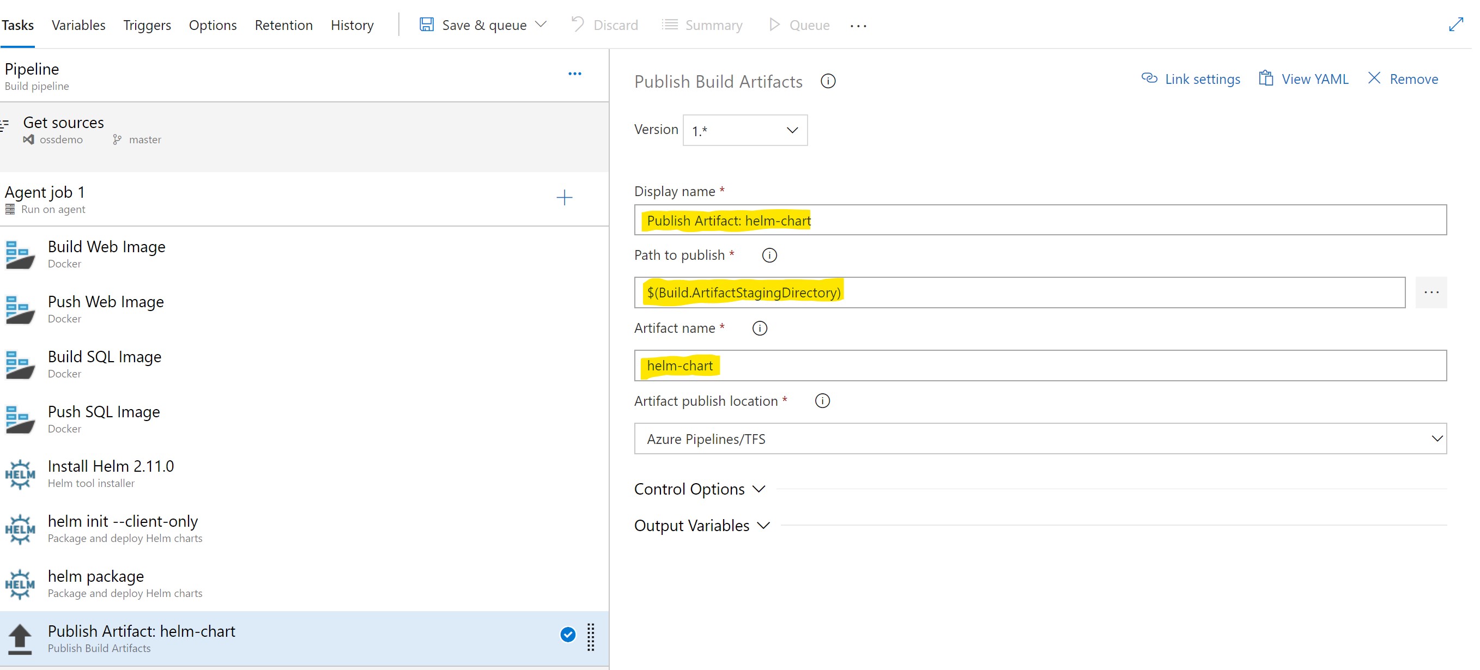Click the drag handle on the Publish Artifact task
Viewport: 1480px width, 670px height.
tap(591, 637)
